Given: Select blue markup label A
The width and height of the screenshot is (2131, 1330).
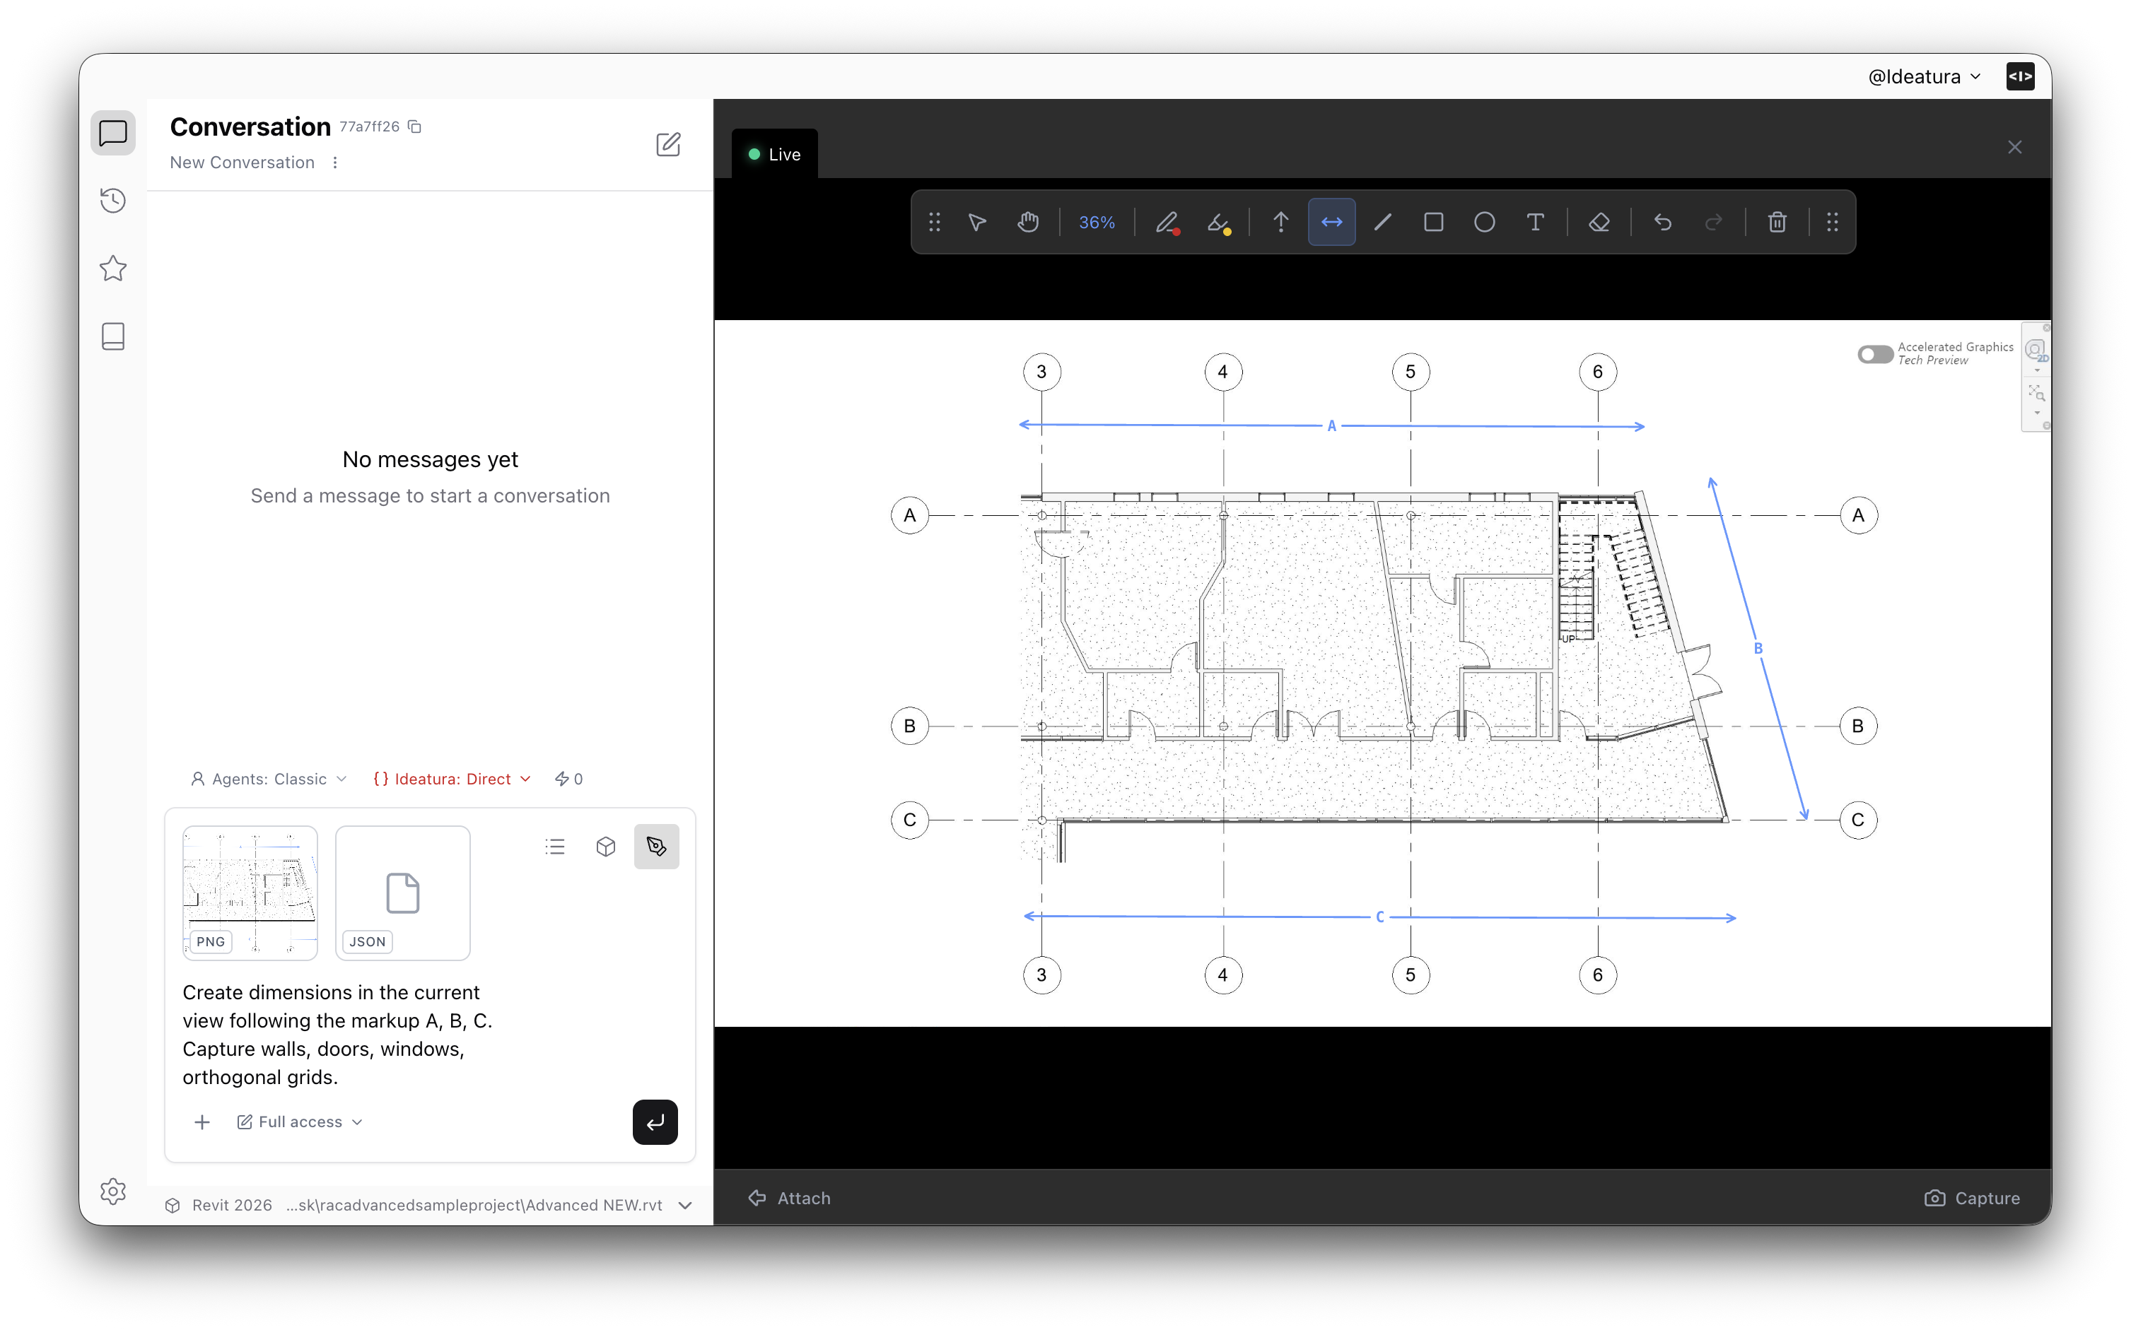Looking at the screenshot, I should (1331, 425).
